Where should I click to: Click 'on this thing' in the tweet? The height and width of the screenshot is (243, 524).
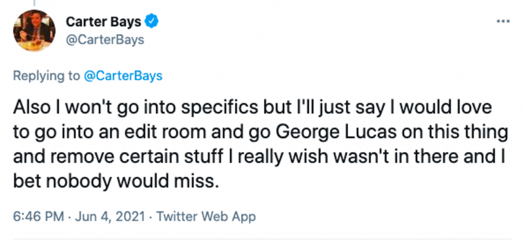(x=455, y=133)
